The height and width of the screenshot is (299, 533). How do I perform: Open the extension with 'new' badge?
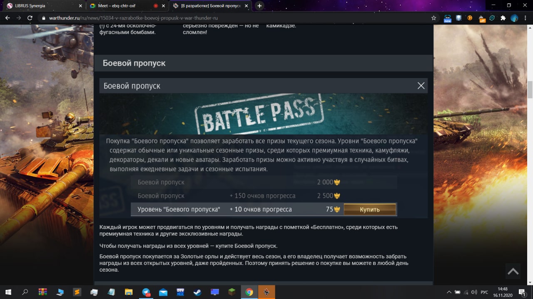click(x=448, y=18)
